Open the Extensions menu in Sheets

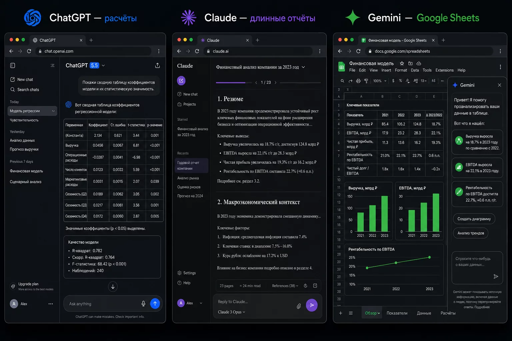coord(444,70)
